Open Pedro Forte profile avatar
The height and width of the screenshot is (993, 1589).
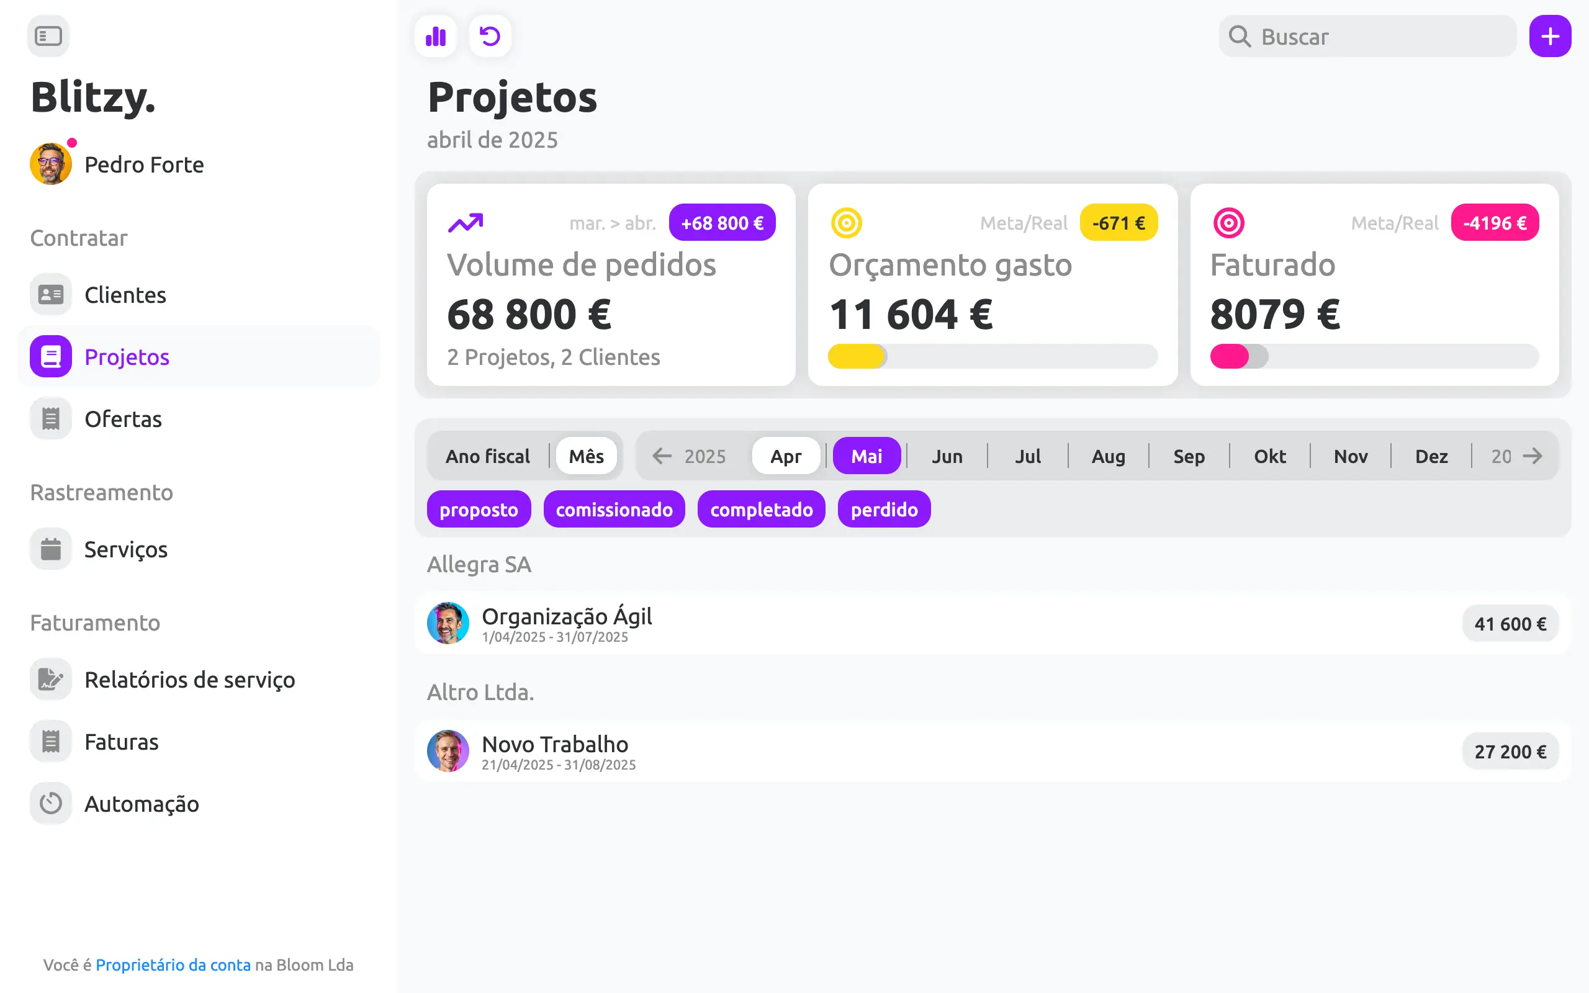point(52,163)
